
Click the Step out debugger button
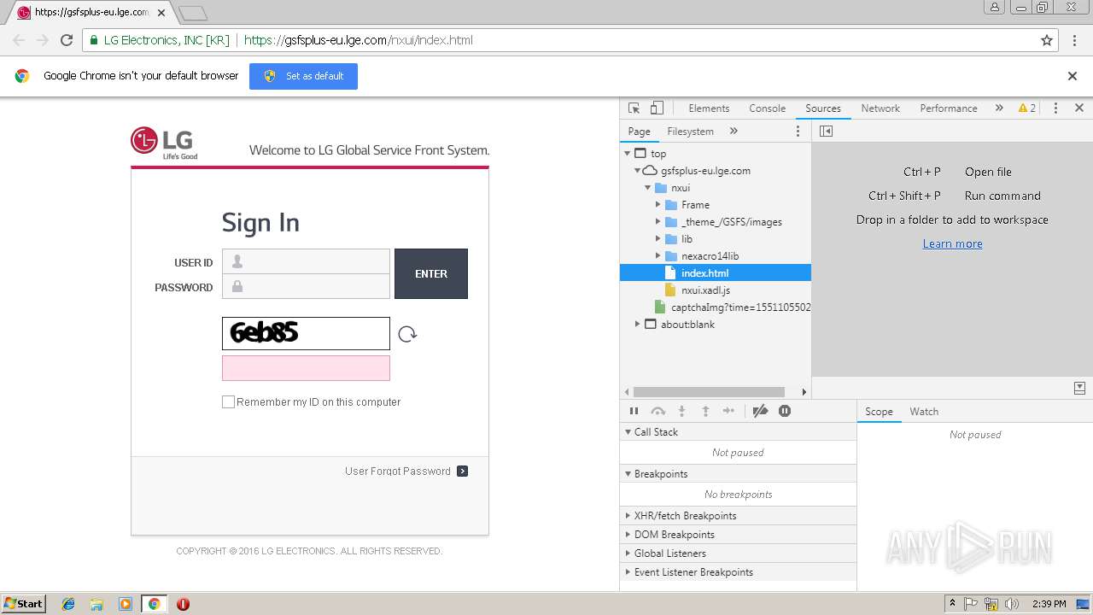705,411
